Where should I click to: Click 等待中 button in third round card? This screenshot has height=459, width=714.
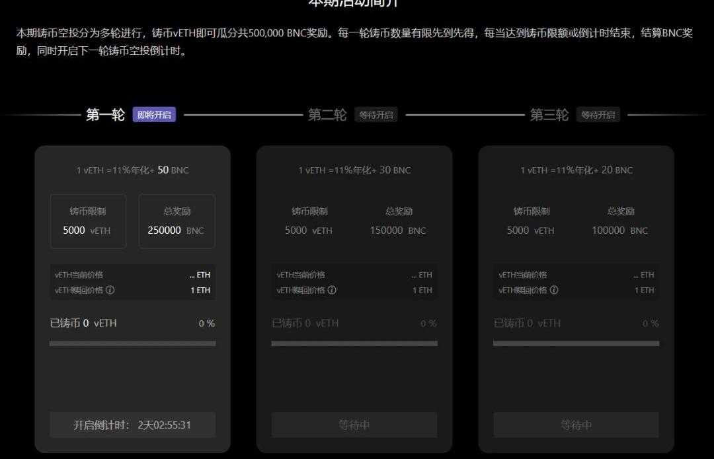coord(576,425)
